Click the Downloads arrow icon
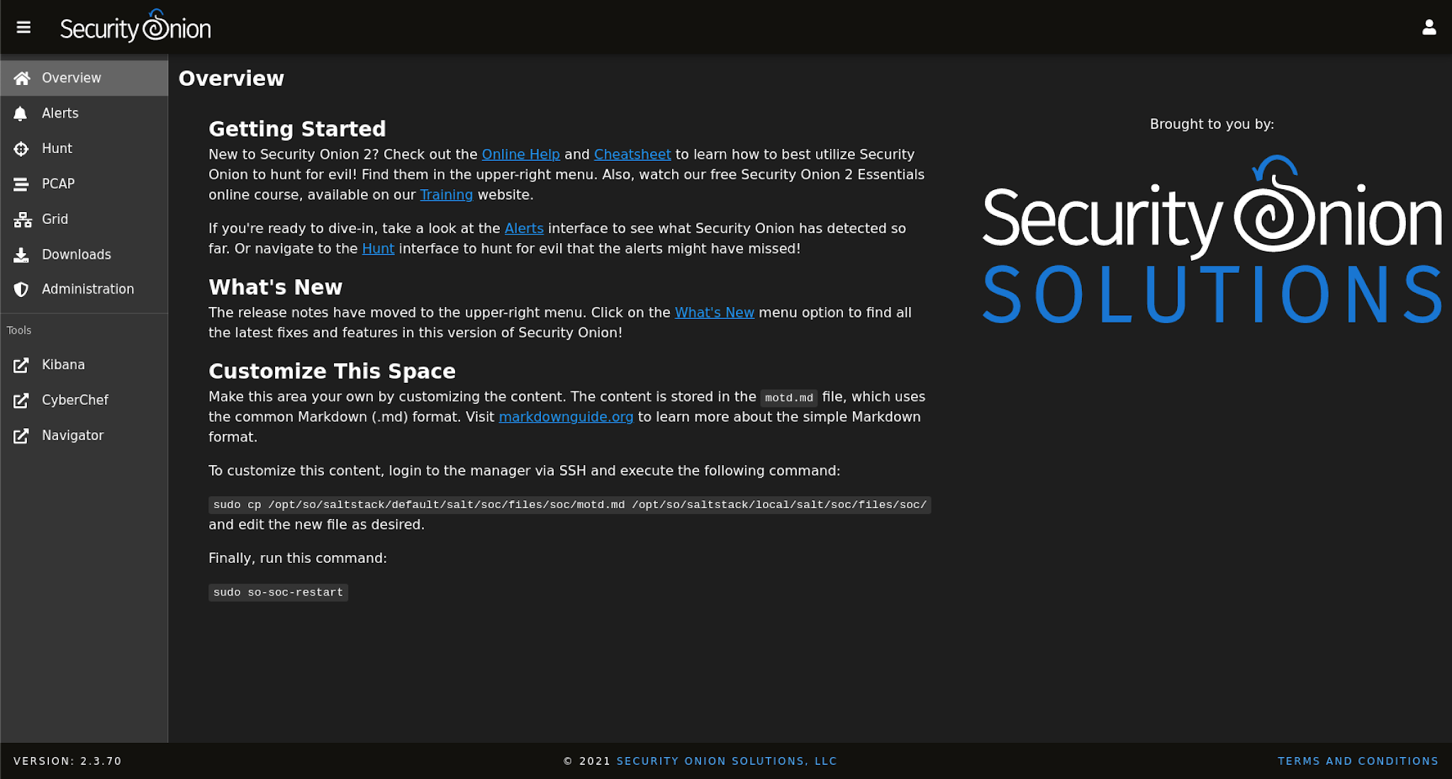Screen dimensions: 1452x779 point(21,254)
